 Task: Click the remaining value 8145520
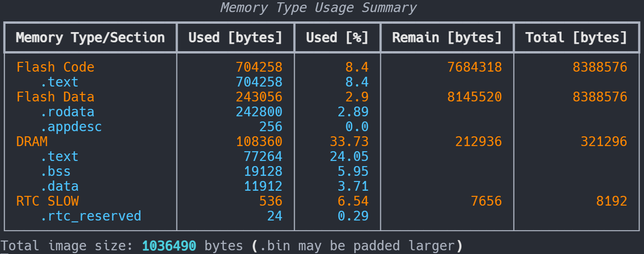[x=475, y=97]
